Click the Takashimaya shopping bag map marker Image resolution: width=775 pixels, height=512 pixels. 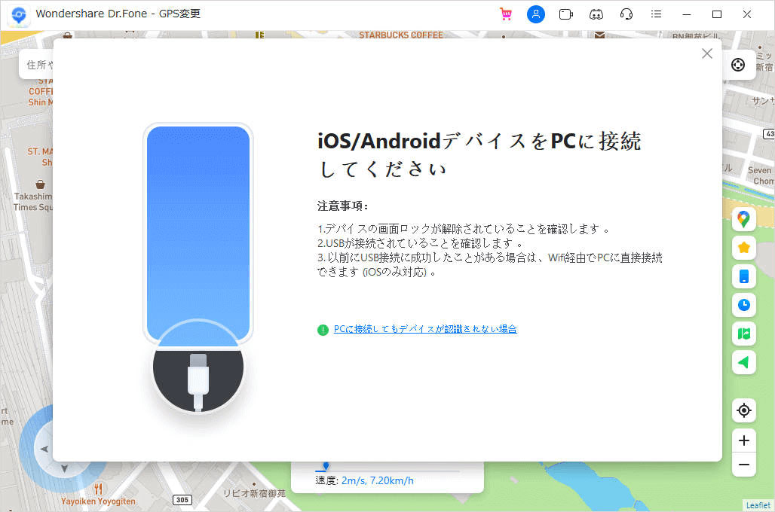click(x=41, y=184)
